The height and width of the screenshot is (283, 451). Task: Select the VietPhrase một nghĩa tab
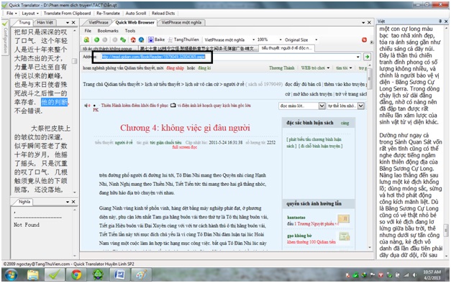(181, 22)
